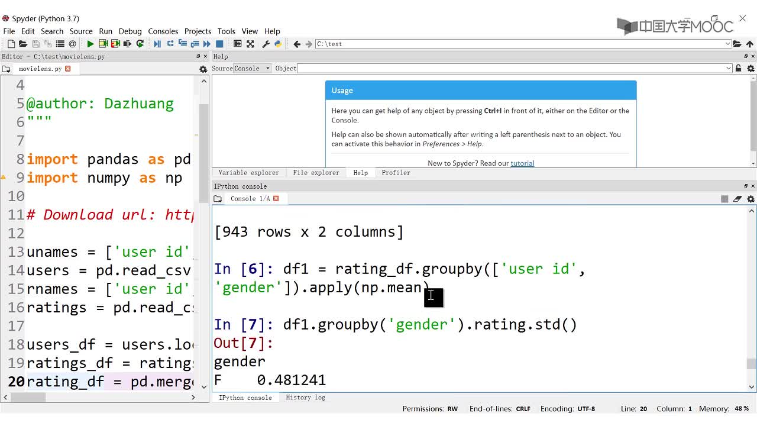Open the Search menu
This screenshot has width=757, height=426.
(x=52, y=31)
